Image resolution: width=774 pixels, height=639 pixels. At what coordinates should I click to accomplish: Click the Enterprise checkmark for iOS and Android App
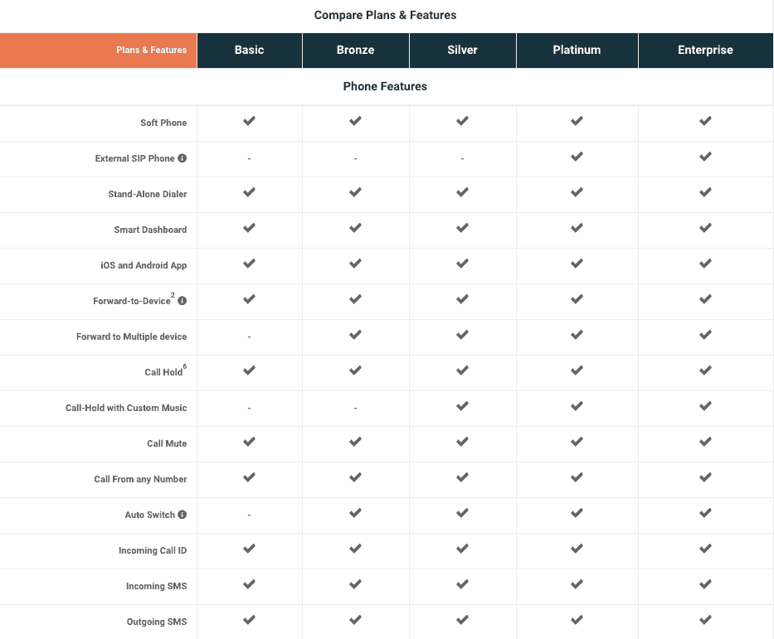704,263
